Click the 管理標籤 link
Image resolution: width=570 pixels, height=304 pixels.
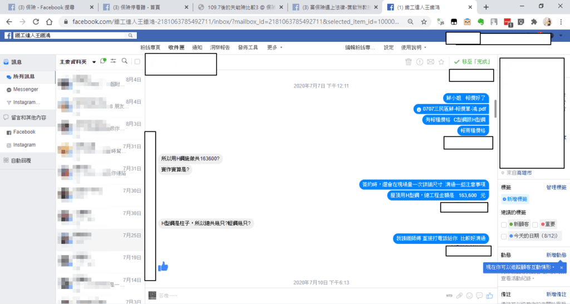point(556,188)
